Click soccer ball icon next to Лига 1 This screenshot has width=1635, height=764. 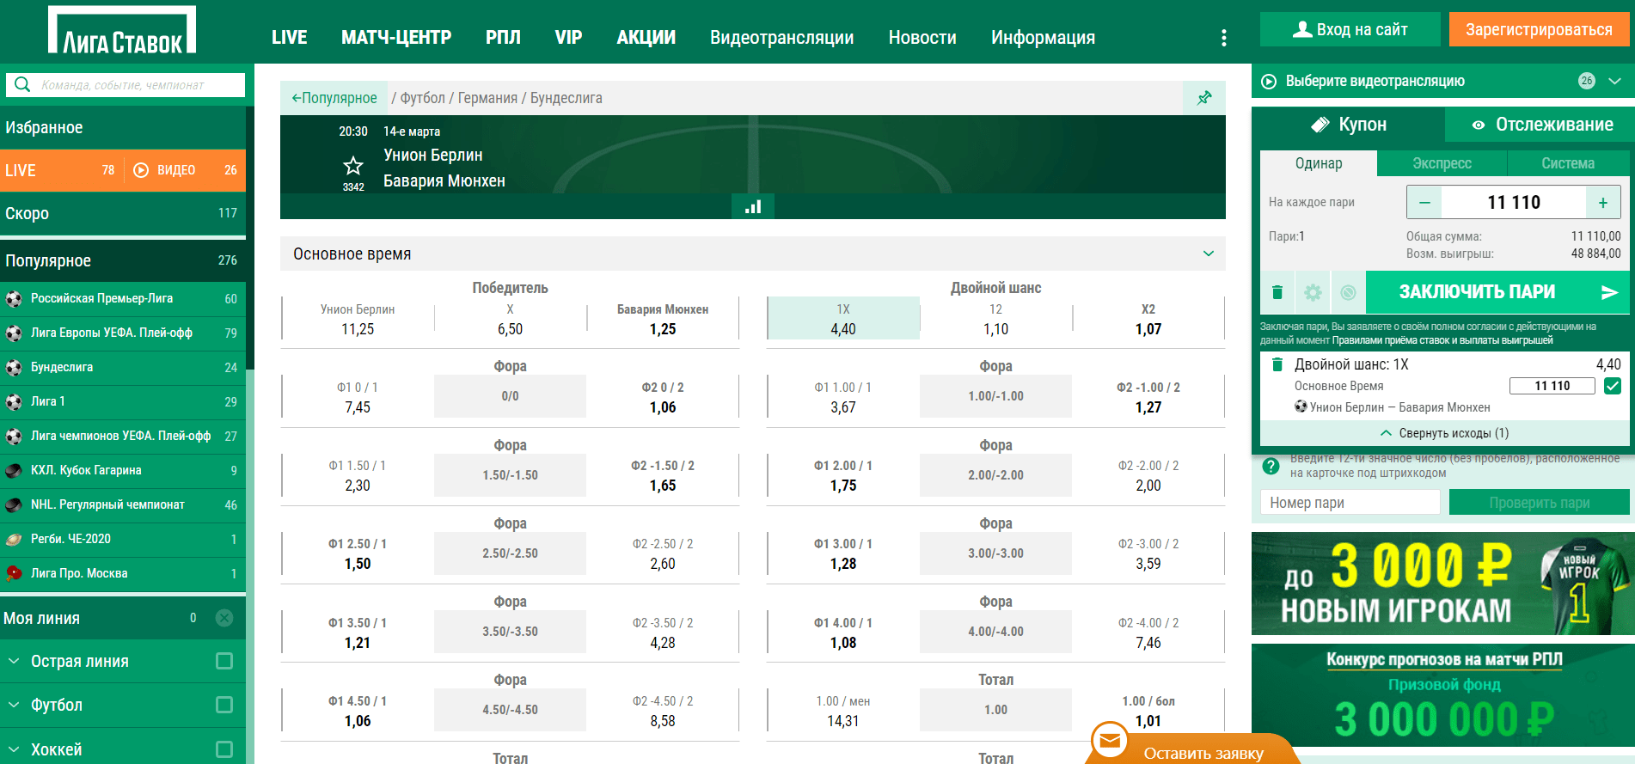point(14,402)
